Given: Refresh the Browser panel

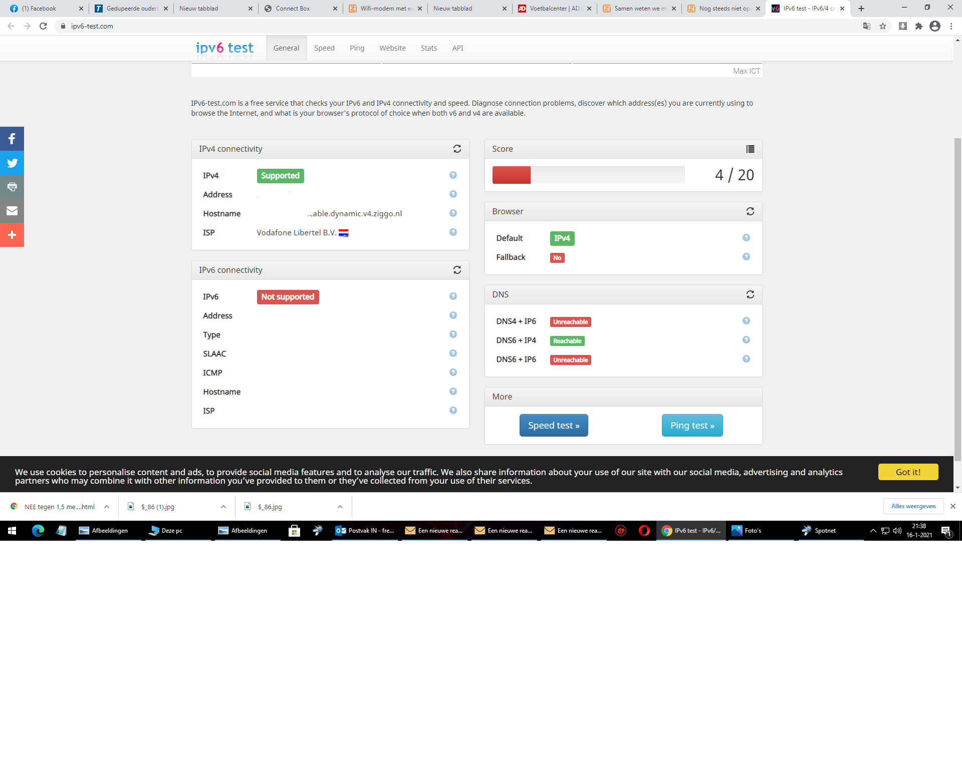Looking at the screenshot, I should 750,211.
